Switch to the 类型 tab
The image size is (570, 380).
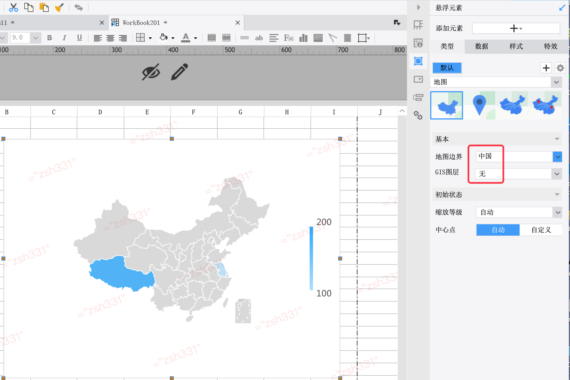point(447,46)
